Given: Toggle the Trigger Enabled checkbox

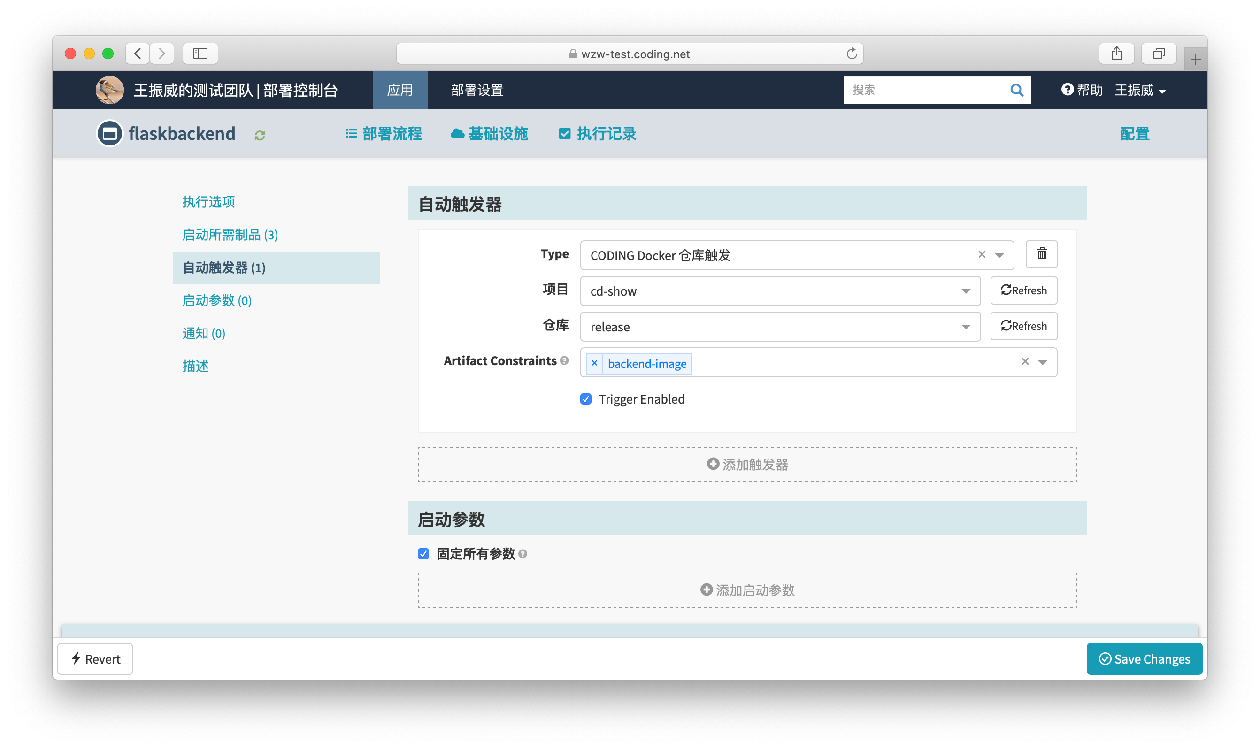Looking at the screenshot, I should point(587,398).
